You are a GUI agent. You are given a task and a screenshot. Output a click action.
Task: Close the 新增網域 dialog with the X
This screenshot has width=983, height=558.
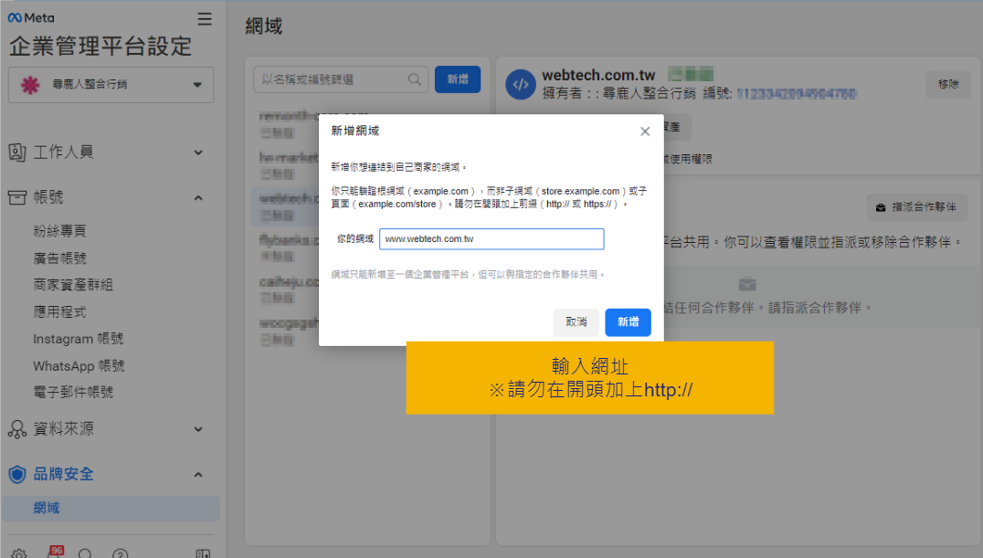tap(645, 132)
